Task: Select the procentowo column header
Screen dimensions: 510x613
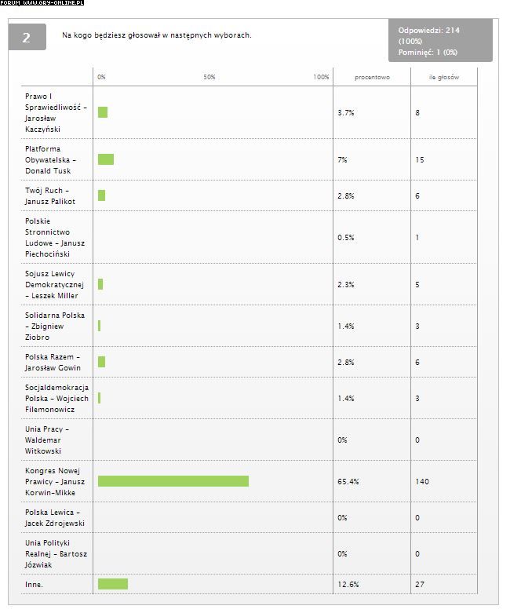Action: tap(372, 78)
